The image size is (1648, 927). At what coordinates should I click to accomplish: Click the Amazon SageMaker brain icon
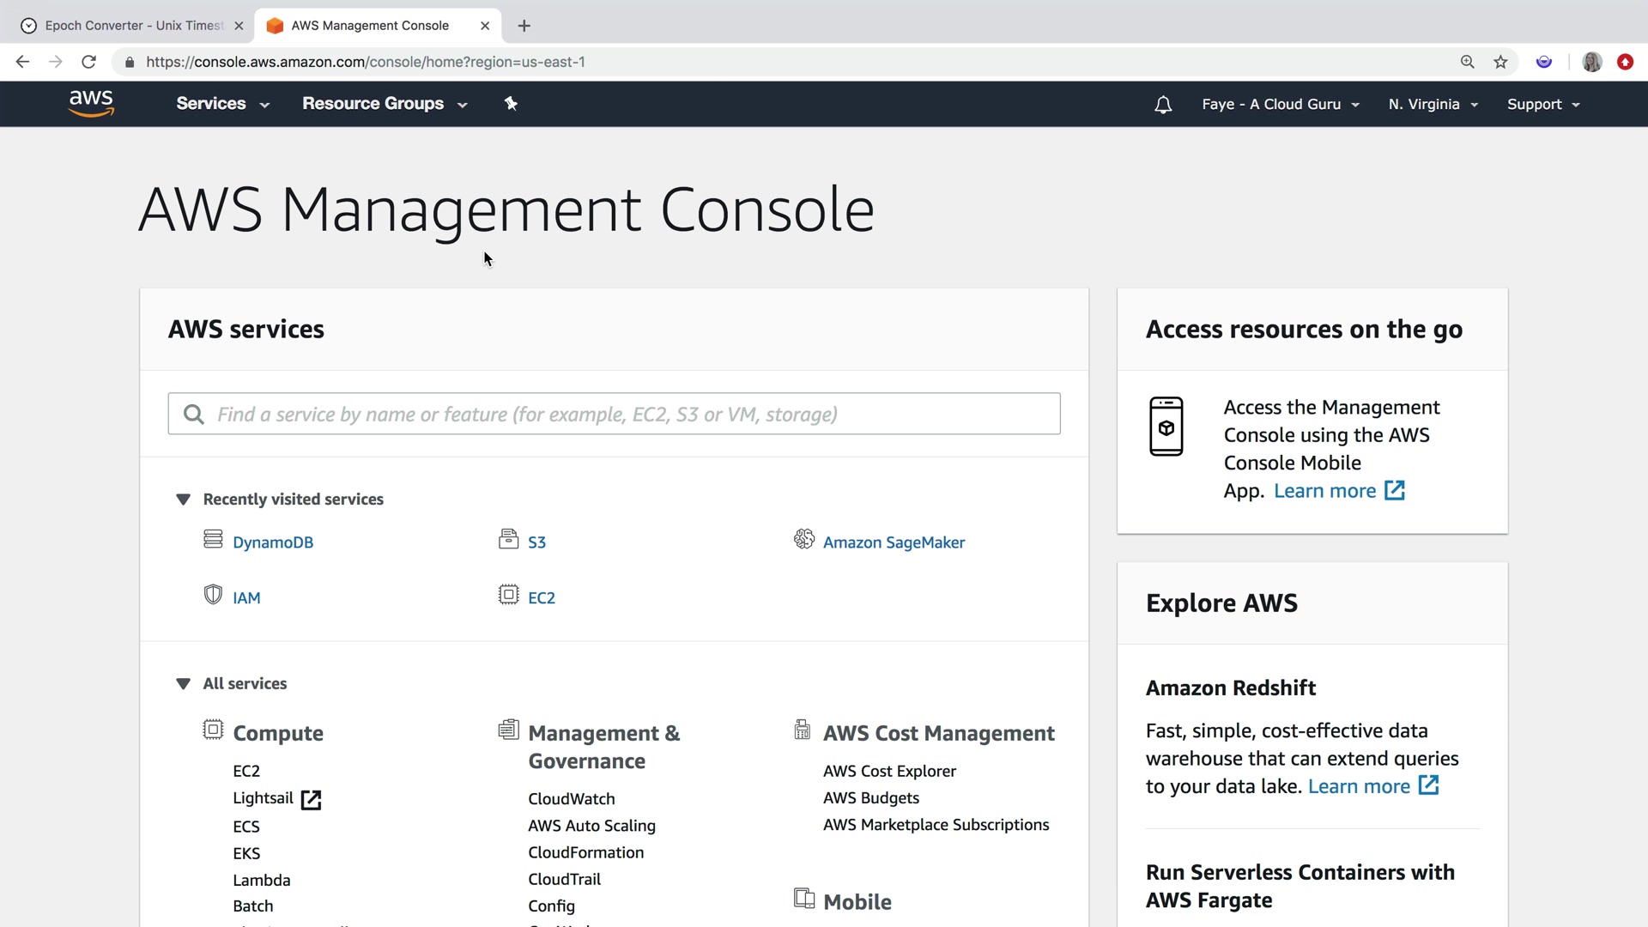(x=803, y=540)
